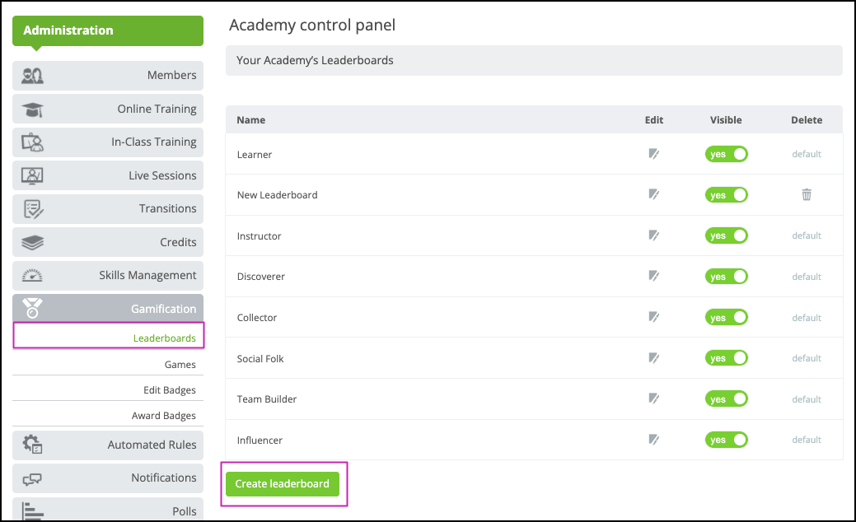Open the editor for the Discoverer leaderboard
Screen dimensions: 856x522
pos(653,276)
